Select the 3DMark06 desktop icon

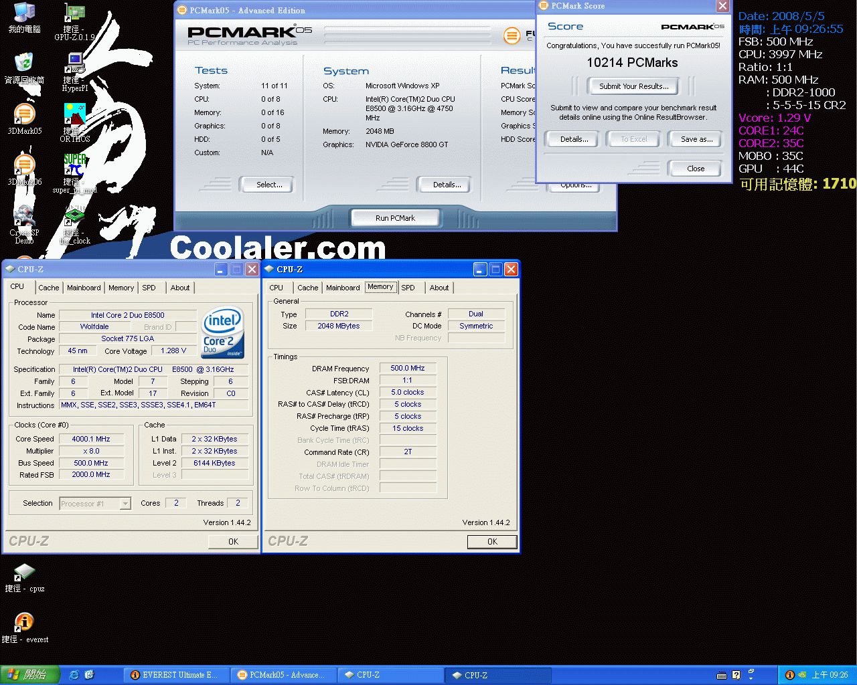(x=24, y=170)
